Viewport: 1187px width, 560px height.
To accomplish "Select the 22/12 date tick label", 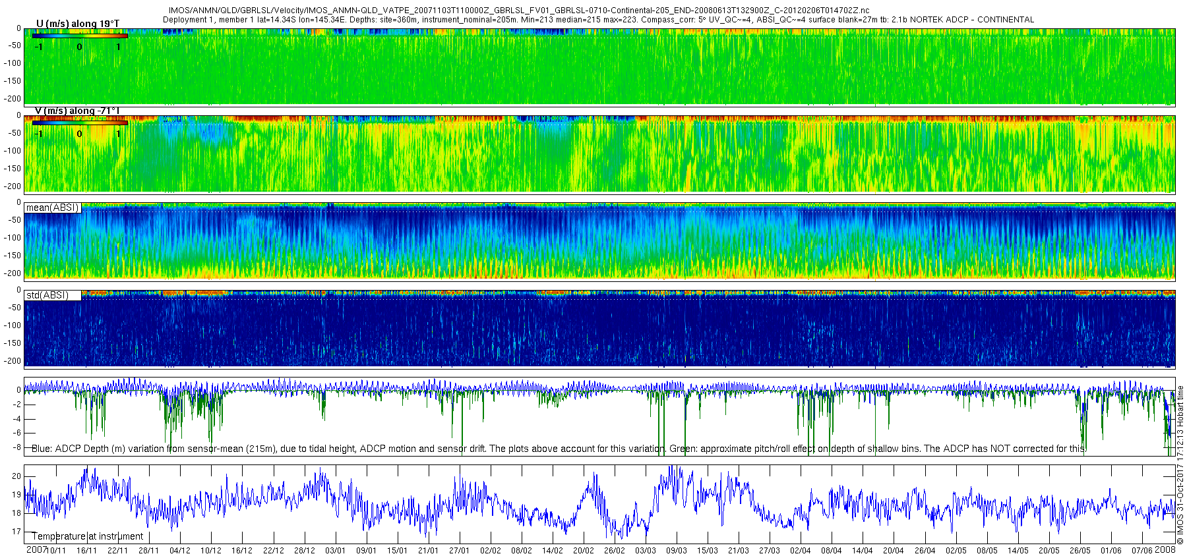I will [x=274, y=551].
